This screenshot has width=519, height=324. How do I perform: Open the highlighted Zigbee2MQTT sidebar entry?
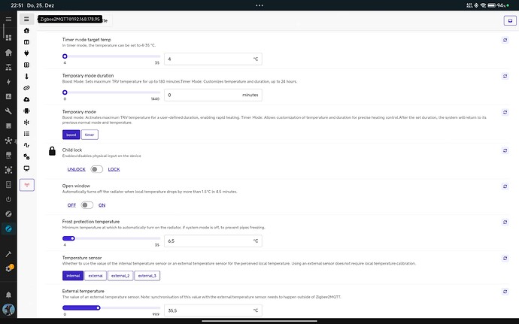8,229
